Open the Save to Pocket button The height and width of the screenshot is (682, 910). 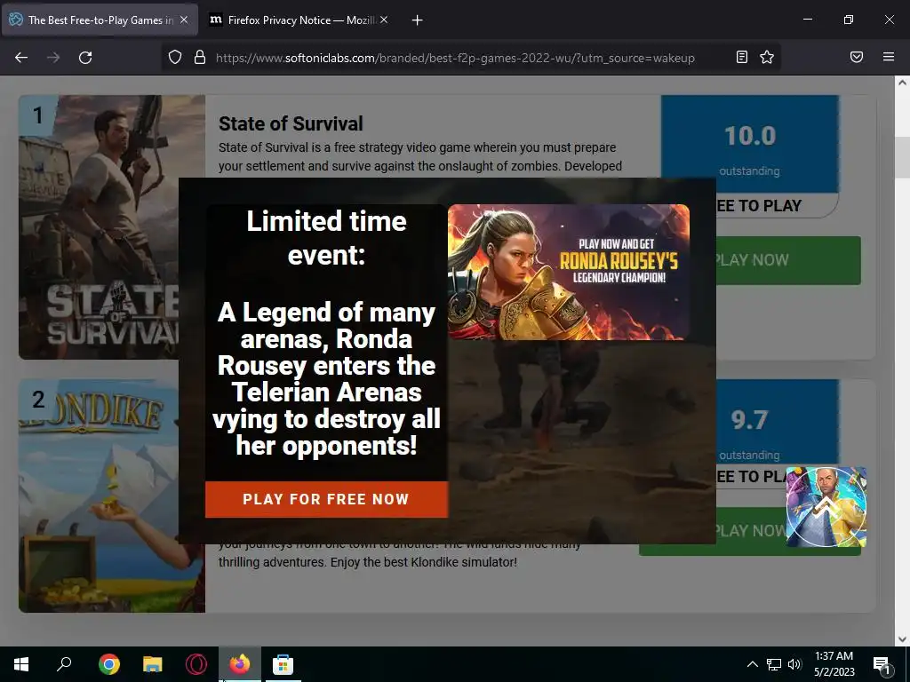[x=857, y=57]
